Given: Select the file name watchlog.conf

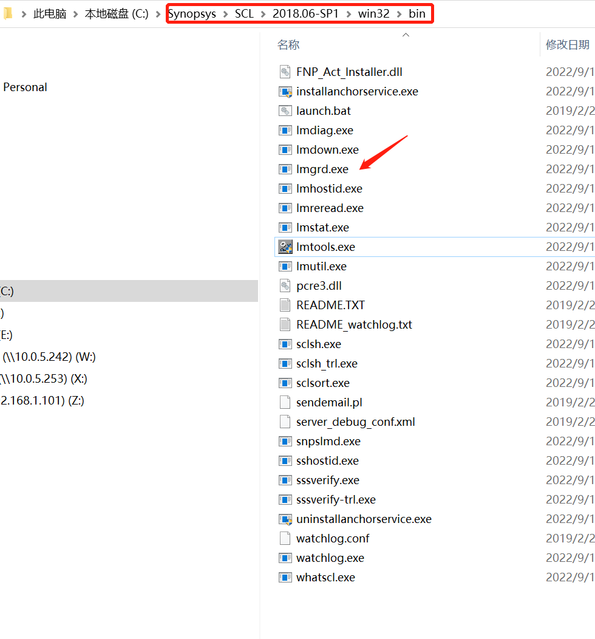Looking at the screenshot, I should [x=333, y=539].
